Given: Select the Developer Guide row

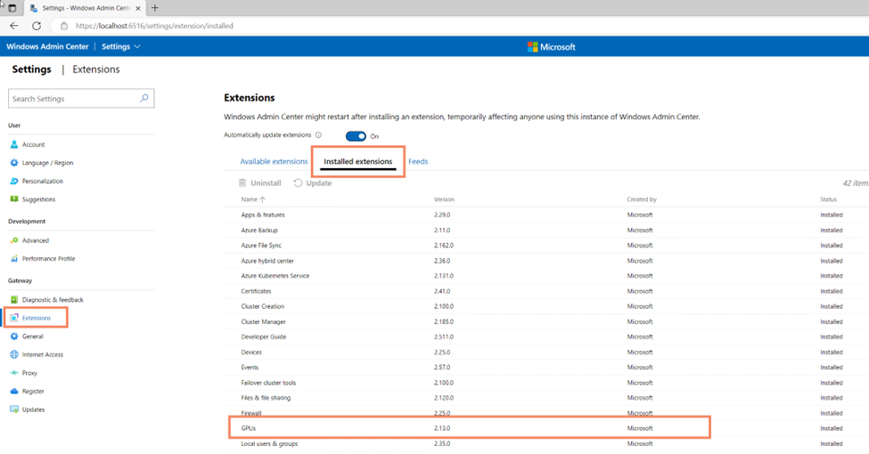Looking at the screenshot, I should pyautogui.click(x=545, y=336).
